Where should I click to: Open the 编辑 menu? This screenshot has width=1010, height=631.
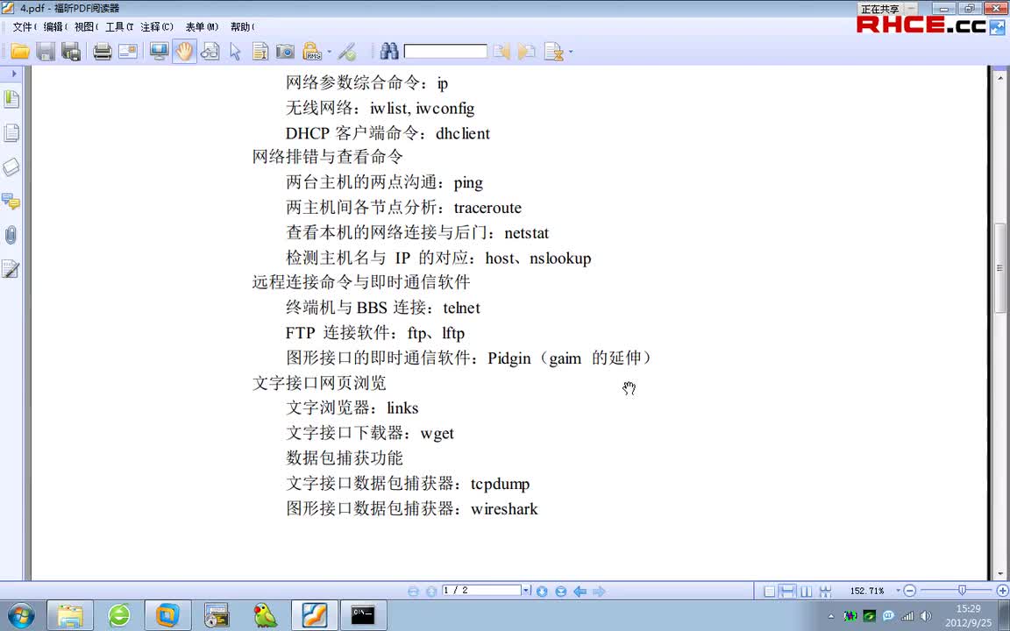click(x=55, y=26)
